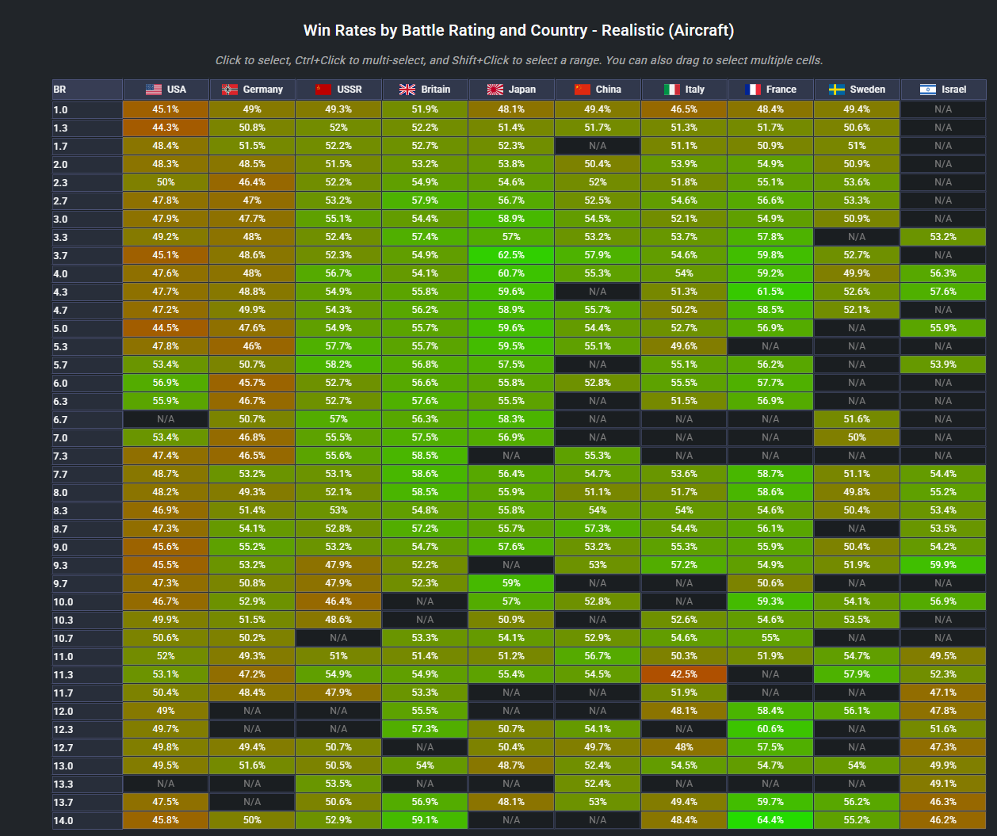Select Italy 42.5% cell at BR 11.3
The height and width of the screenshot is (836, 997).
(x=684, y=674)
